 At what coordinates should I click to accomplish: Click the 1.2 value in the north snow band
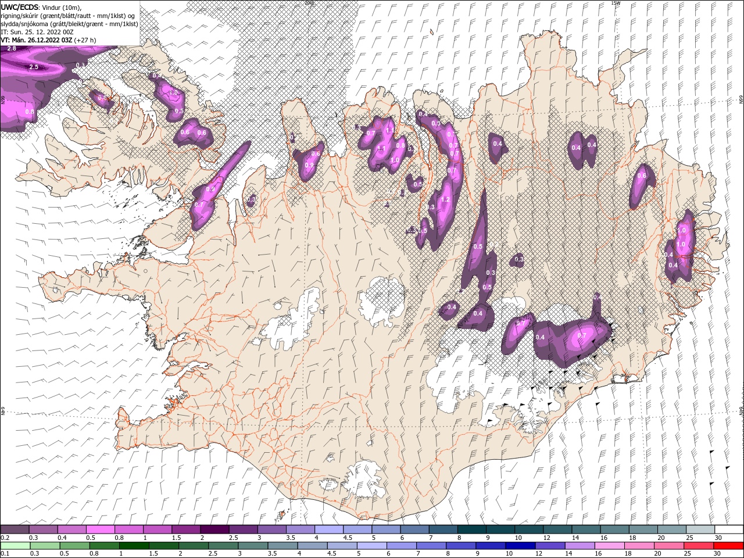coord(446,199)
